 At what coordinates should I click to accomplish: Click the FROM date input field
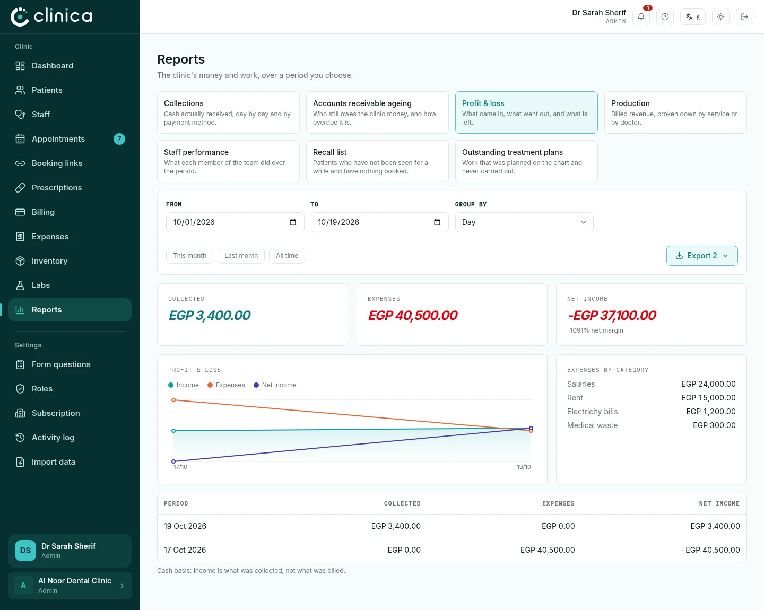pyautogui.click(x=235, y=222)
